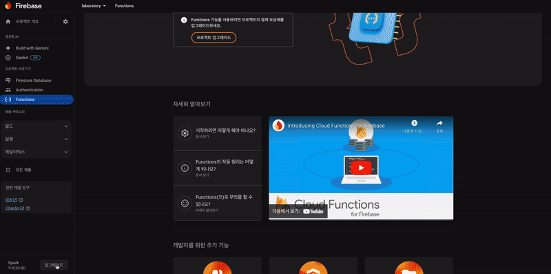
Task: Click first feature card with people icon
Action: [217, 266]
